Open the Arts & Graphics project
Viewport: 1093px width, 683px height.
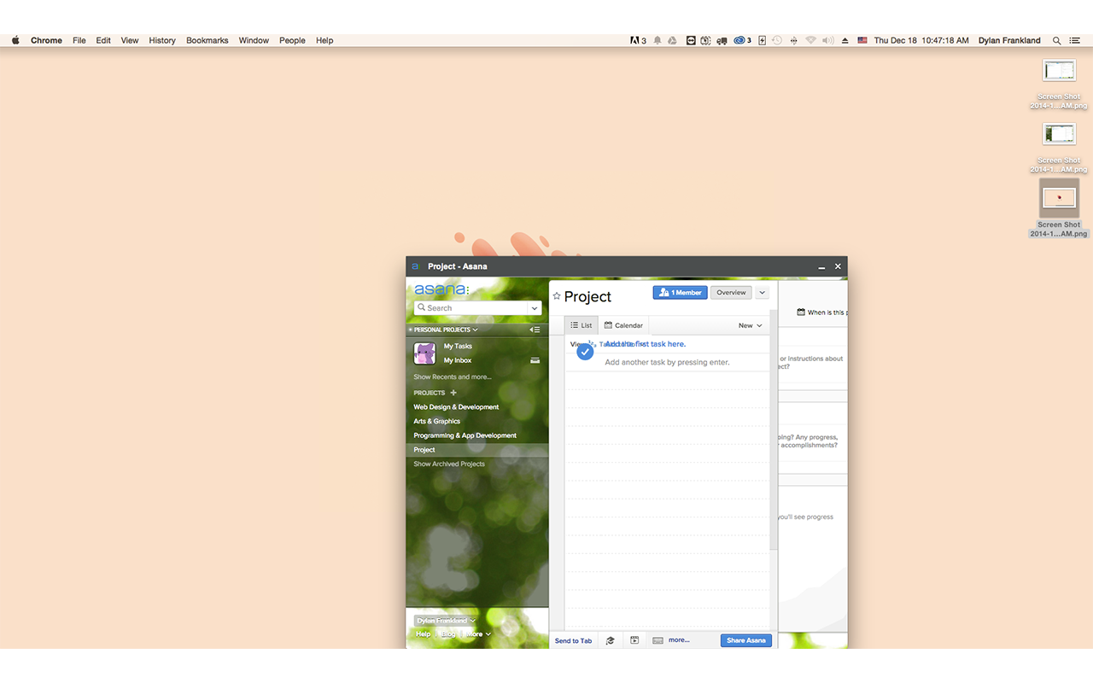(437, 421)
